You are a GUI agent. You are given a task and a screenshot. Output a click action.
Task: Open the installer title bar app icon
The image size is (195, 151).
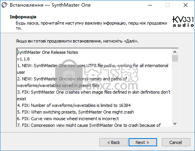click(x=4, y=5)
